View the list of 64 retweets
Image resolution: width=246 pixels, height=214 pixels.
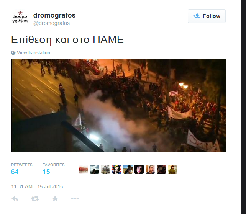pos(22,169)
